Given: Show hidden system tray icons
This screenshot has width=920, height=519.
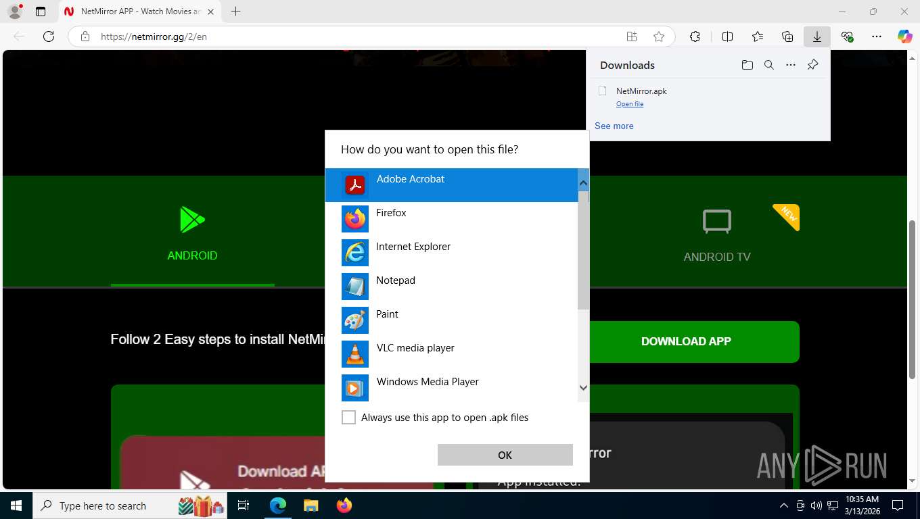Looking at the screenshot, I should [x=784, y=505].
